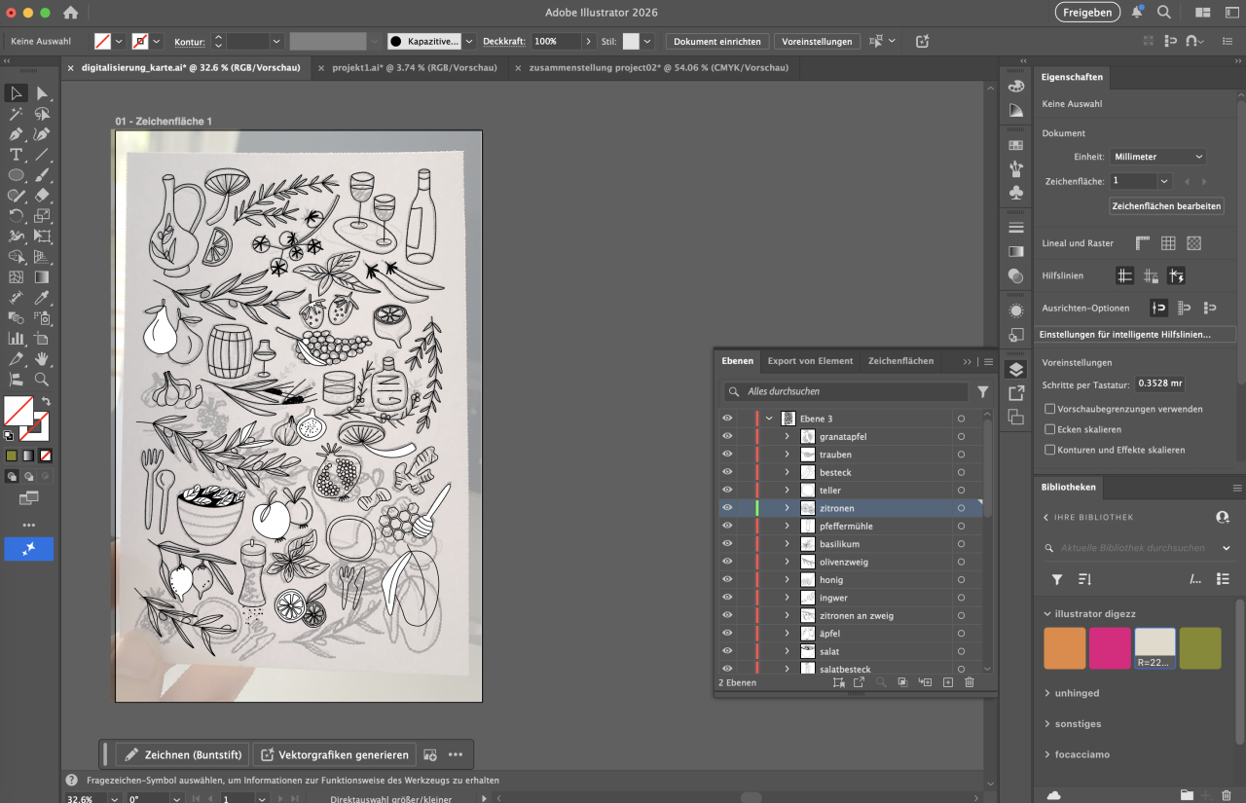Viewport: 1246px width, 803px height.
Task: Click the Dokument einrichten button
Action: (x=717, y=42)
